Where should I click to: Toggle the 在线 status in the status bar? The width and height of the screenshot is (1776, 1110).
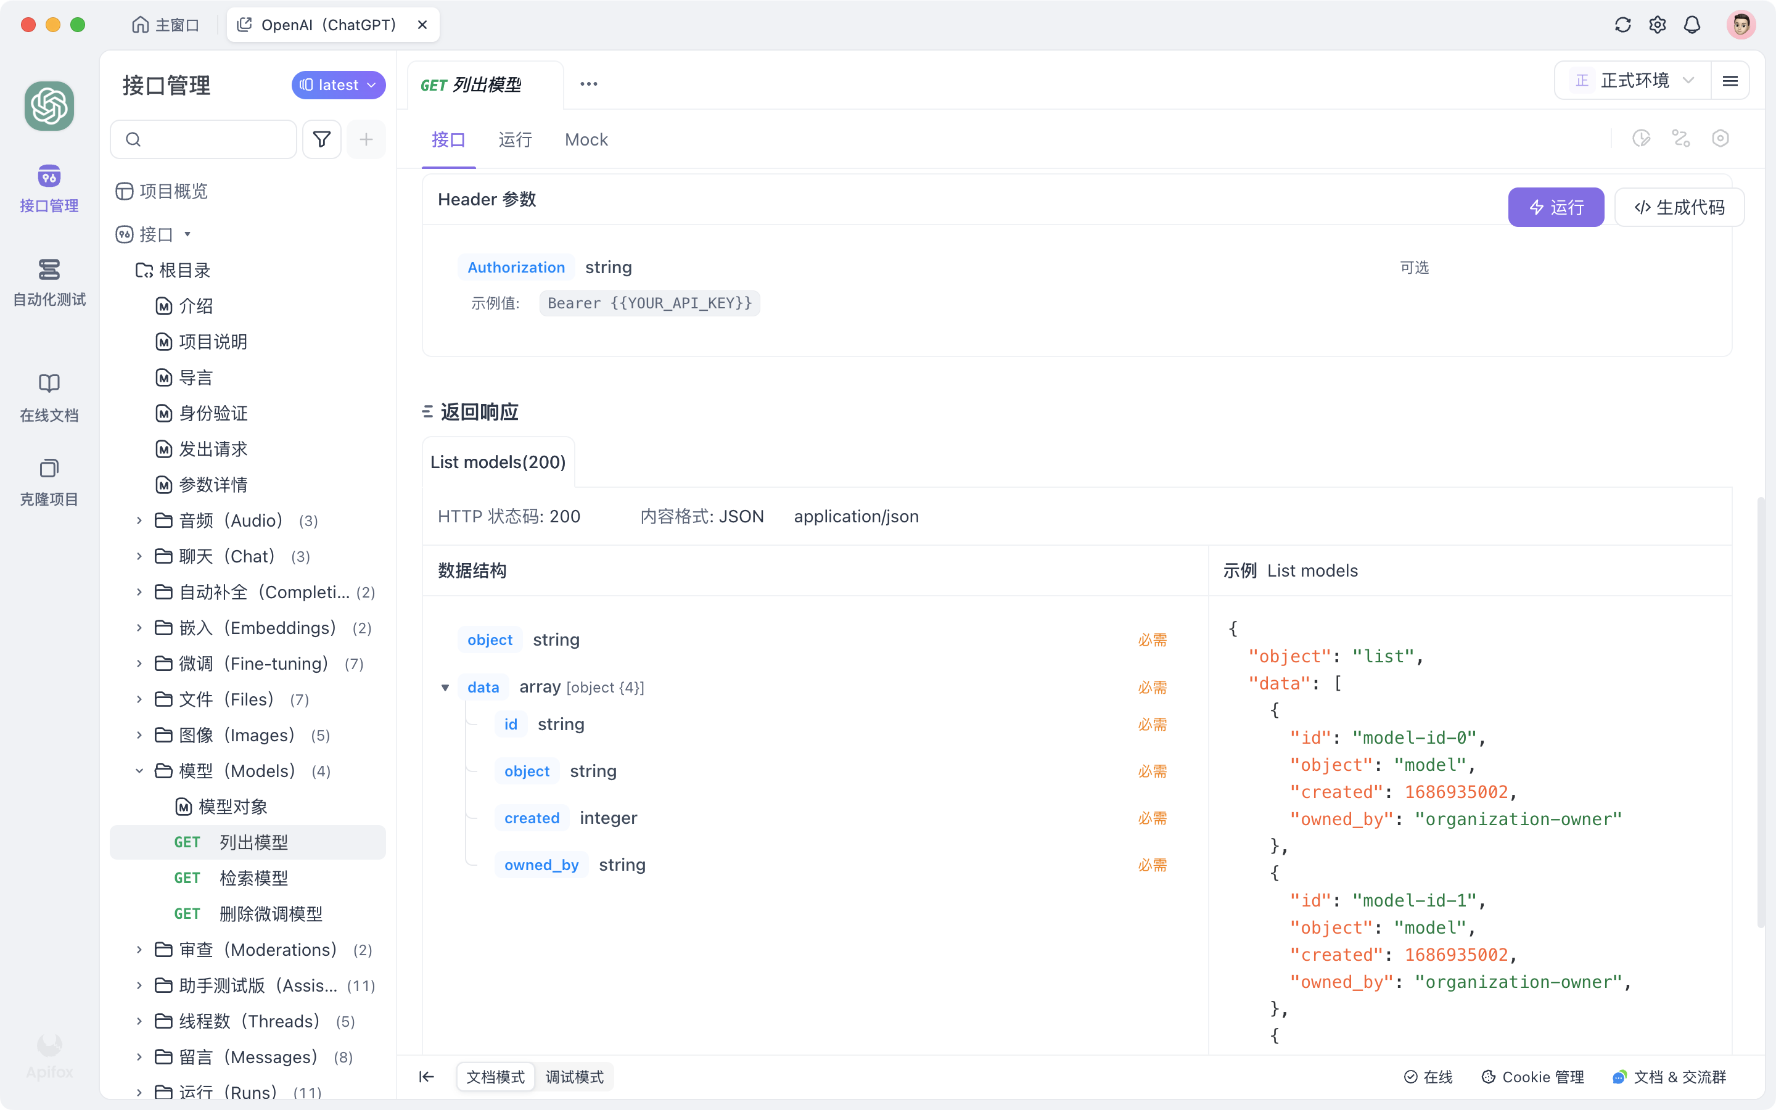coord(1429,1076)
